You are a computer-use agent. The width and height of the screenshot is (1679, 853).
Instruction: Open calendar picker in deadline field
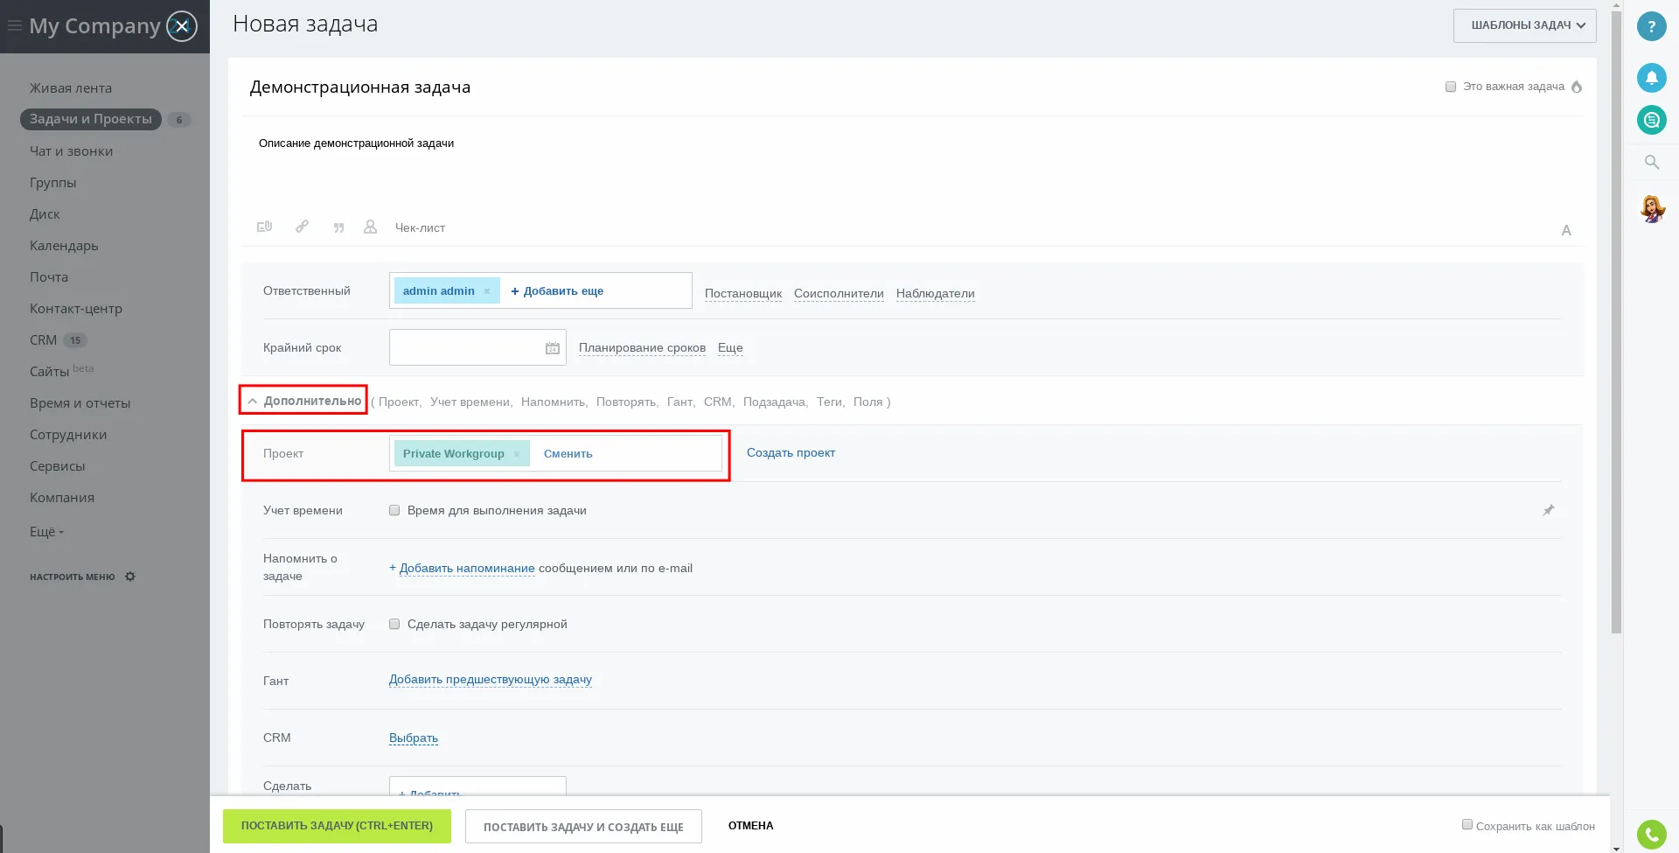(552, 348)
